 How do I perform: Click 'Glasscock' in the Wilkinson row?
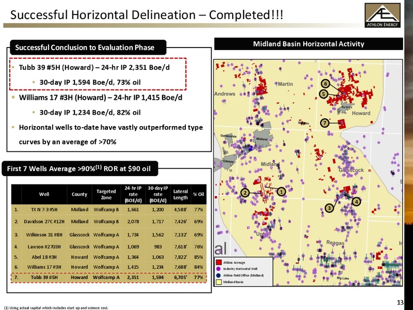pos(80,235)
